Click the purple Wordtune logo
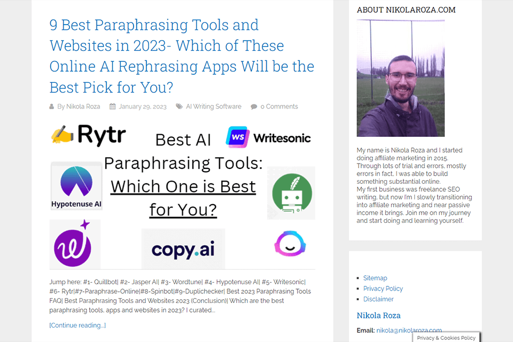The height and width of the screenshot is (342, 513). (75, 244)
